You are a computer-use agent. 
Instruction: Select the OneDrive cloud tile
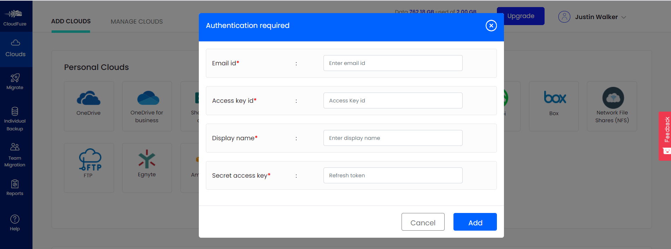point(89,106)
